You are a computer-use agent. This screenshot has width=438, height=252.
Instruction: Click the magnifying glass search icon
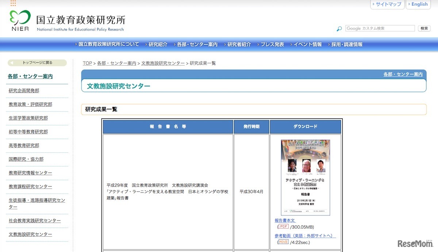[x=339, y=28]
